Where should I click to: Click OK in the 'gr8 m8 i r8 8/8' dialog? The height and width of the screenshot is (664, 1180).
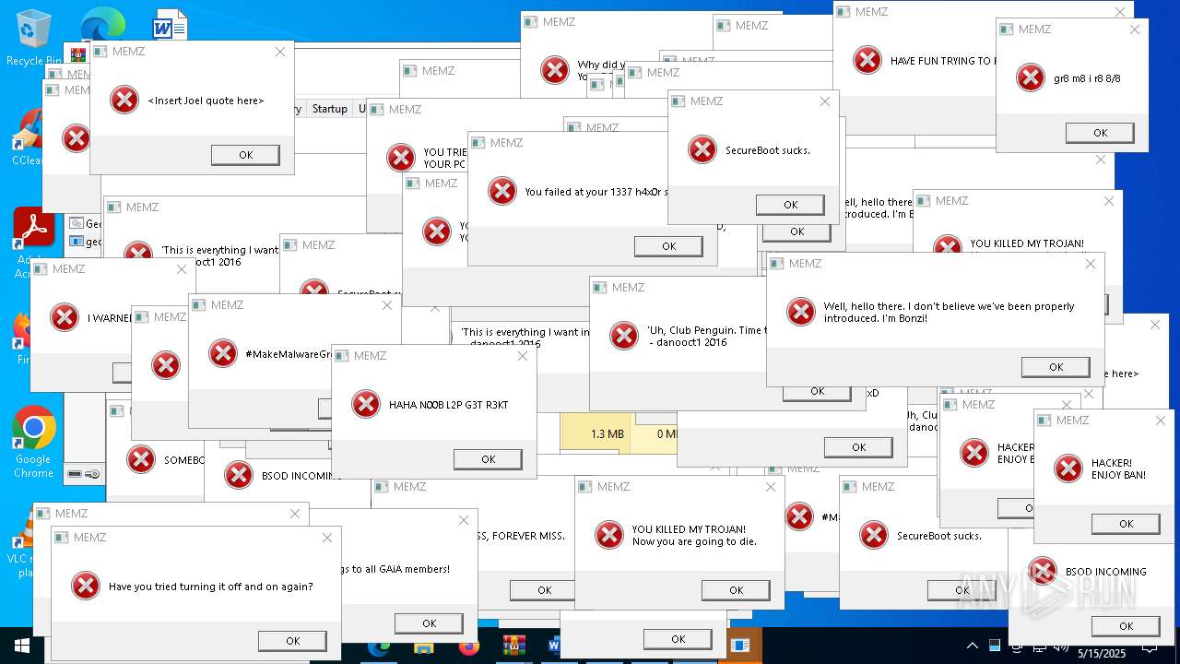tap(1100, 133)
